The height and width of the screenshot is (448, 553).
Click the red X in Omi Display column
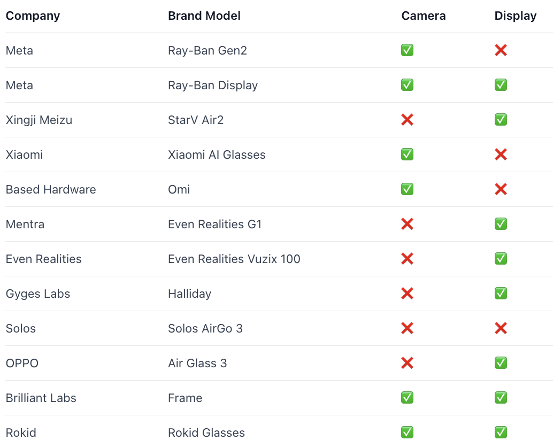coord(501,189)
